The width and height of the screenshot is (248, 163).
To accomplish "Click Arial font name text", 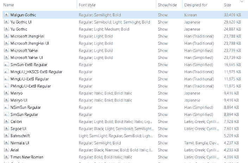I will 14,150.
